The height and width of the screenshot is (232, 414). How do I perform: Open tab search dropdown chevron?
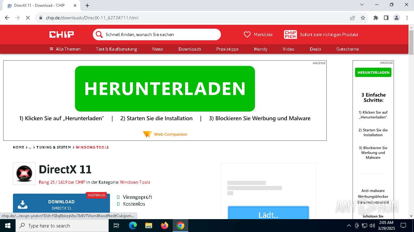tap(362, 5)
